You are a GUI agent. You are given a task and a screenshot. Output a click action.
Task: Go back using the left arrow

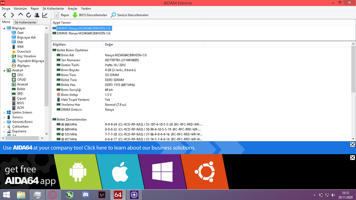point(4,15)
